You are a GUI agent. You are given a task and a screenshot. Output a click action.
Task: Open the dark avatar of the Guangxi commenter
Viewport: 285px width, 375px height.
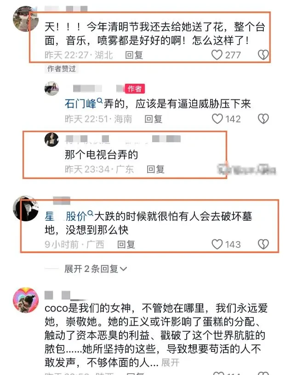[26, 208]
